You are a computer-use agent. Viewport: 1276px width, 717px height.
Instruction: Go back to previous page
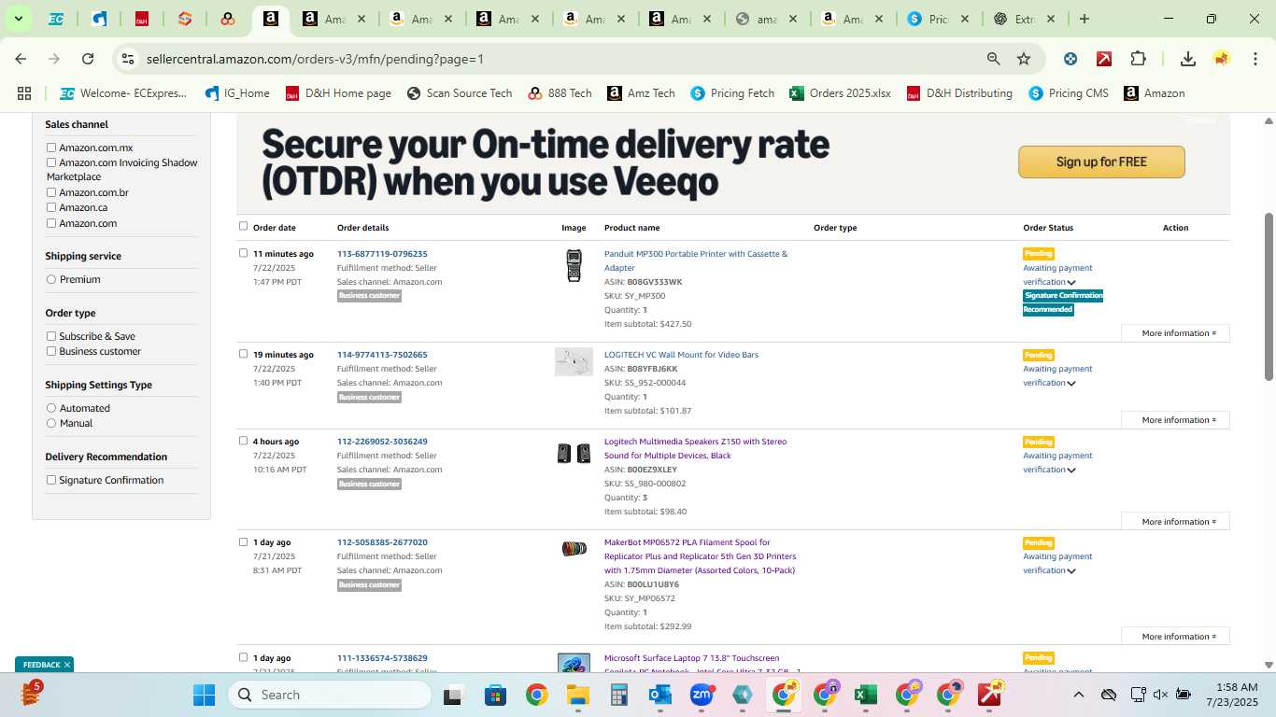21,59
